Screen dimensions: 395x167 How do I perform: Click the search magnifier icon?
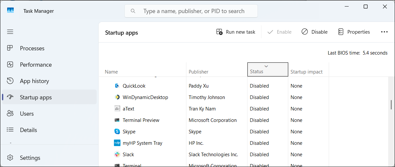click(133, 11)
